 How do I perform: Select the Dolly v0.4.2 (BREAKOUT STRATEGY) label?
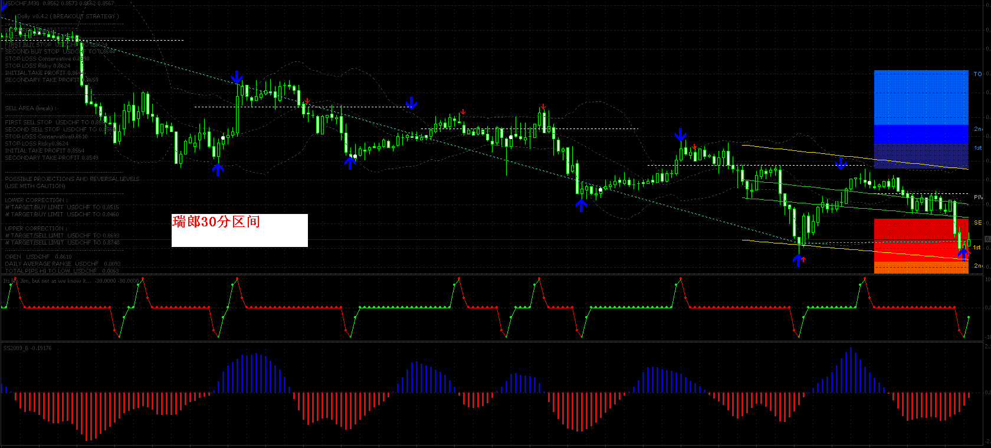point(68,17)
